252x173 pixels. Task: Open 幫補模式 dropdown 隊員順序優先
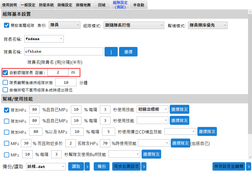(207, 25)
